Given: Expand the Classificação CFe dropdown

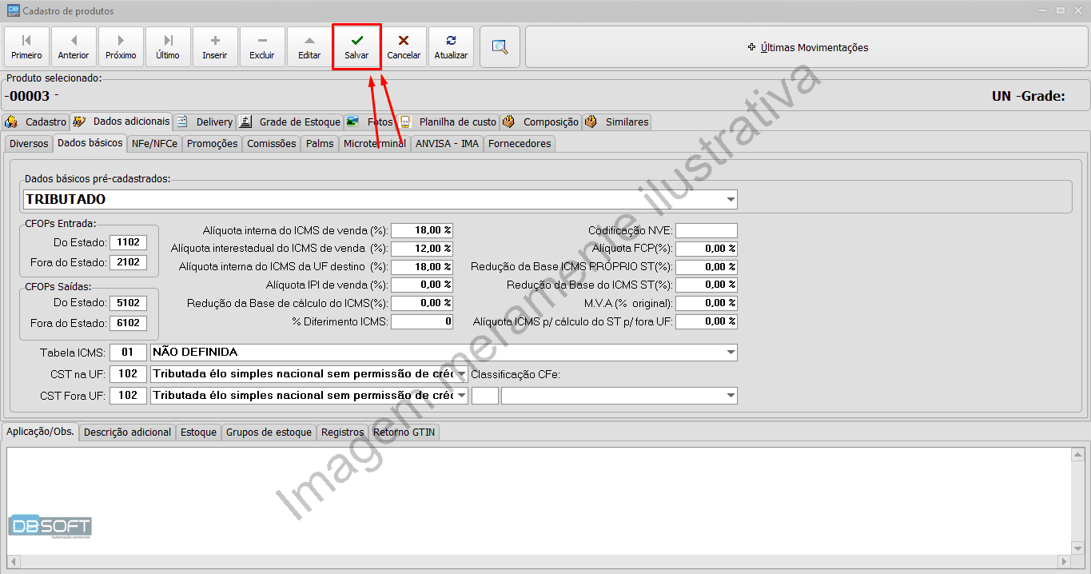Looking at the screenshot, I should tap(728, 395).
